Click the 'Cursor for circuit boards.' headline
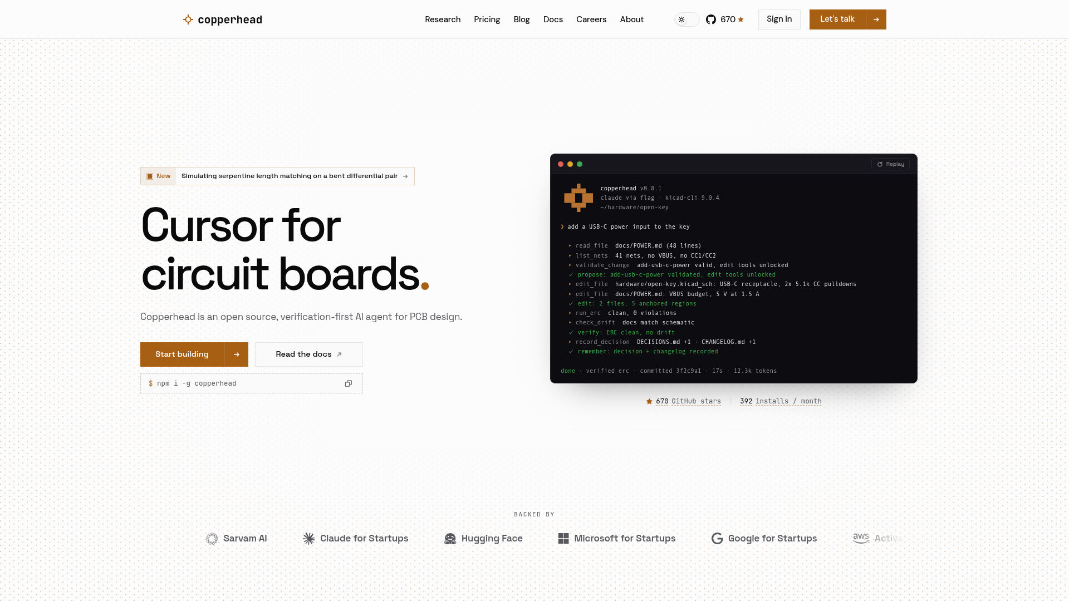Image resolution: width=1069 pixels, height=601 pixels. click(x=285, y=249)
